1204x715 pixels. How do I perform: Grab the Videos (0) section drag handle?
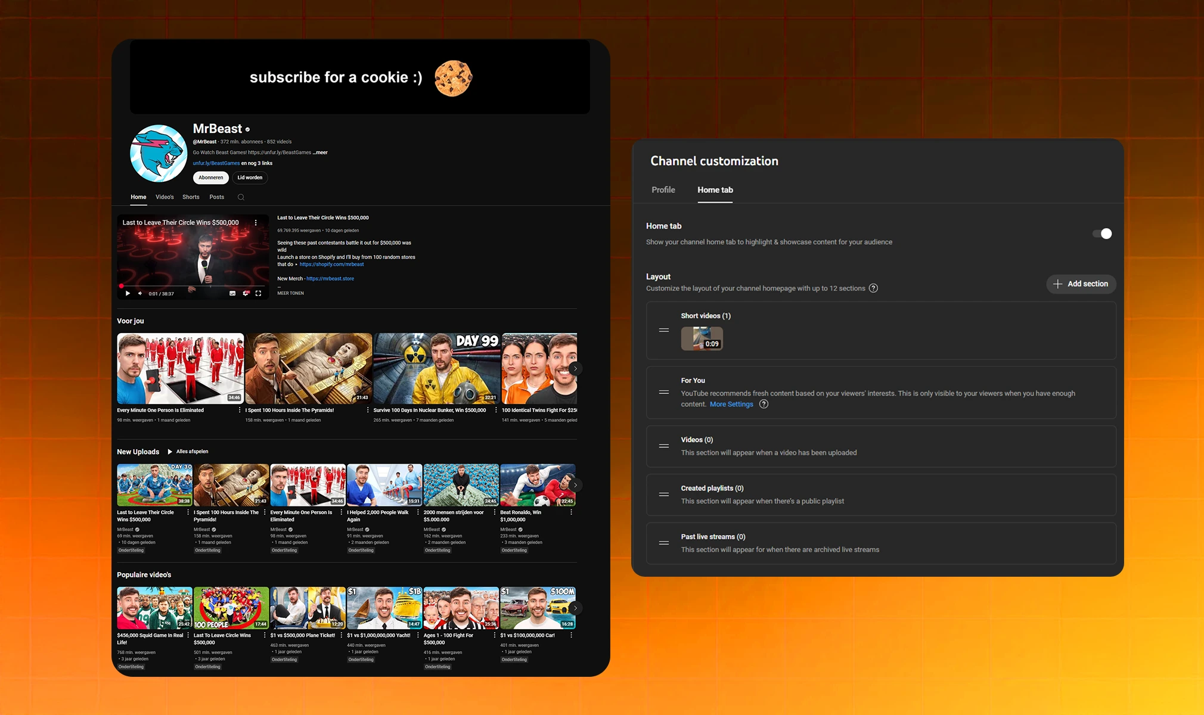coord(663,446)
